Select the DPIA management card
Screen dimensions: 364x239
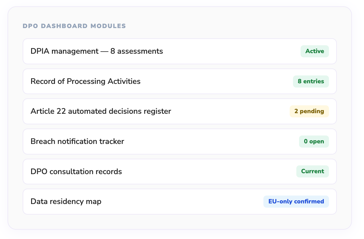(x=179, y=51)
